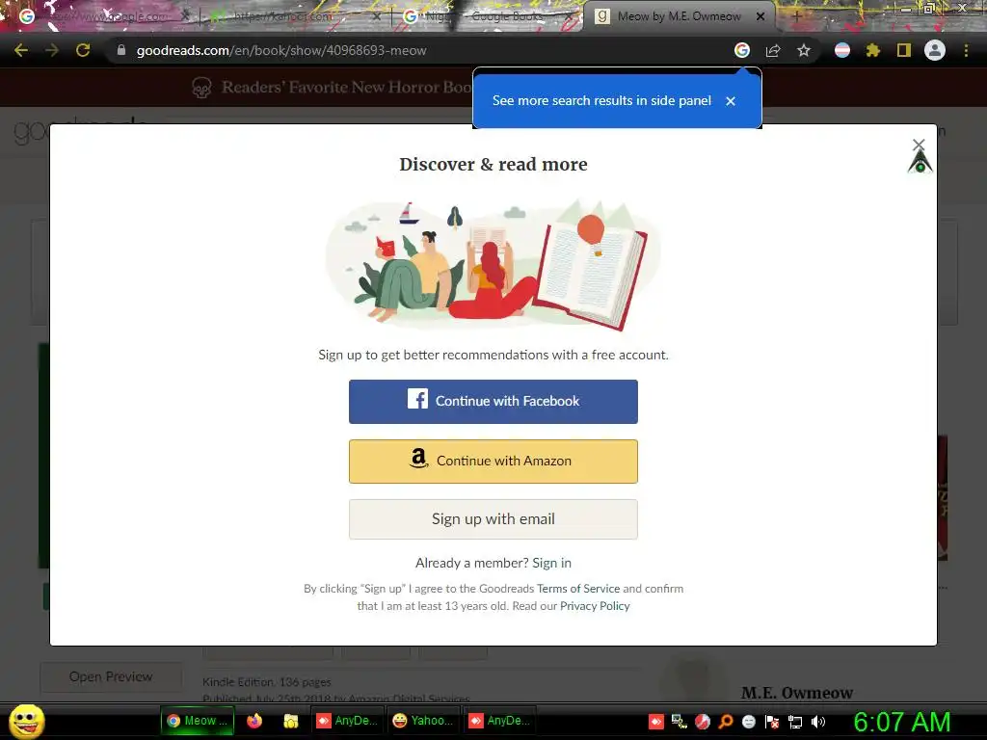The height and width of the screenshot is (740, 987).
Task: Open the smiley face start button
Action: [26, 721]
